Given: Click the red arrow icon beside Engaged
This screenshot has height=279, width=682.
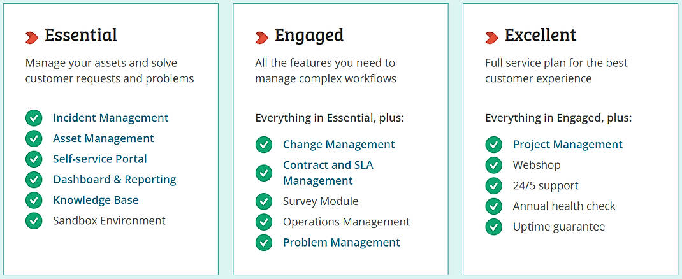Looking at the screenshot, I should tap(261, 38).
